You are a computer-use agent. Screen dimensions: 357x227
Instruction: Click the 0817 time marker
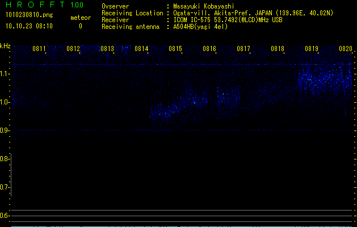coord(243,49)
